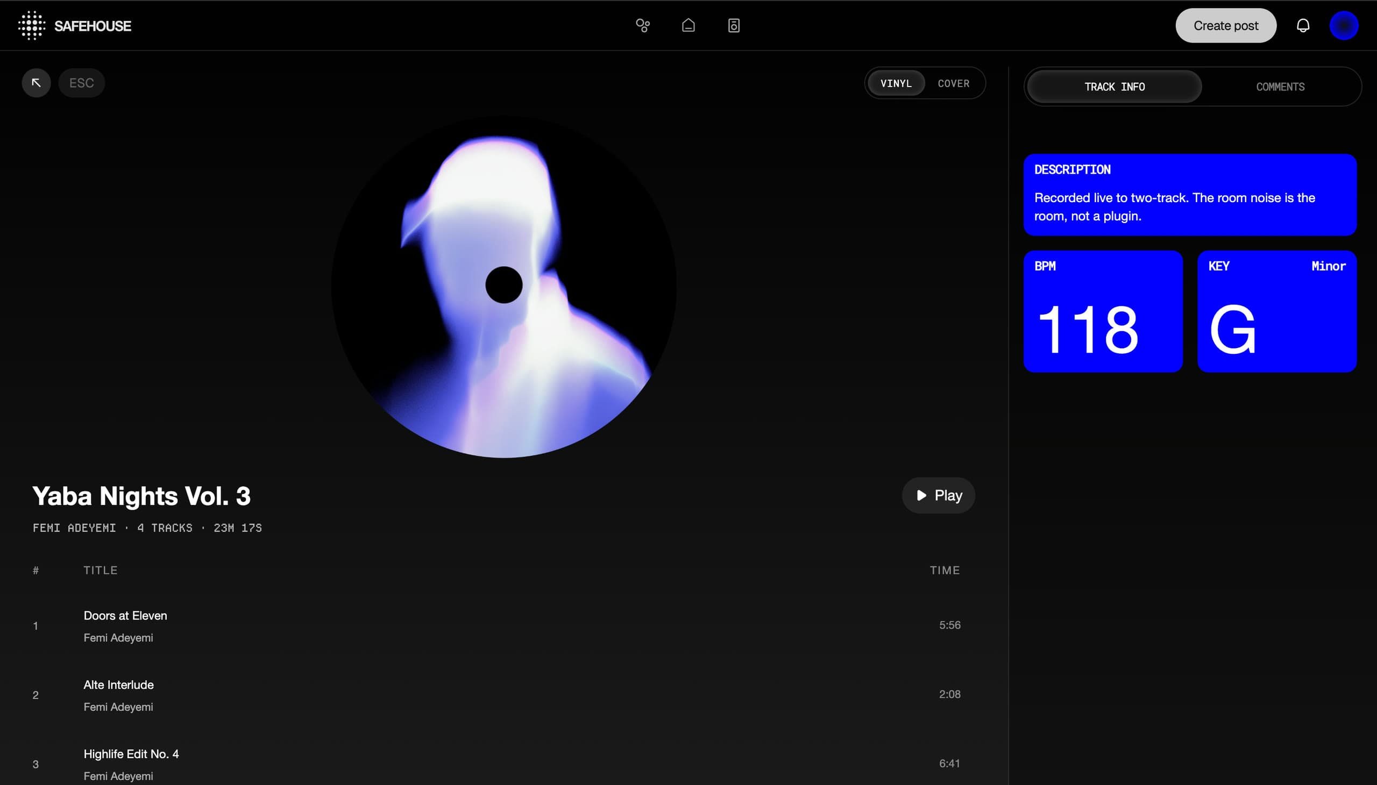The image size is (1377, 785).
Task: Open the community circles icon in top nav
Action: 642,25
